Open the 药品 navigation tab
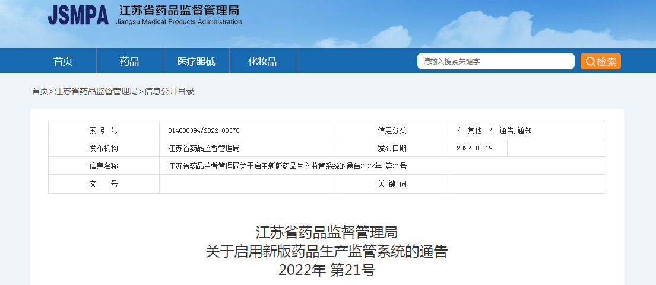Screen dimensions: 656x285 [129, 62]
